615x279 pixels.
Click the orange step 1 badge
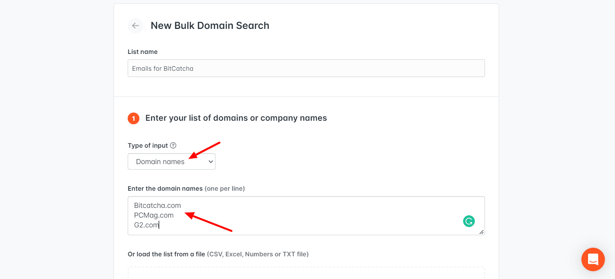coord(134,118)
